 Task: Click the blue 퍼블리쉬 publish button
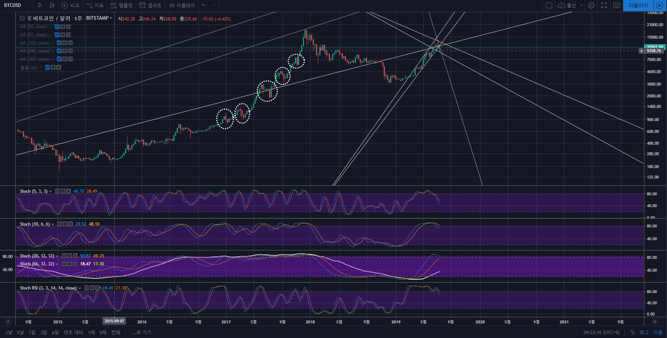[x=638, y=5]
